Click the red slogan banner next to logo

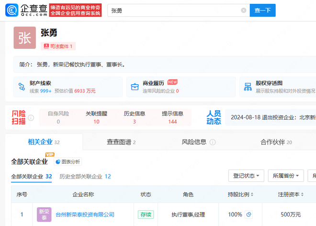75,10
